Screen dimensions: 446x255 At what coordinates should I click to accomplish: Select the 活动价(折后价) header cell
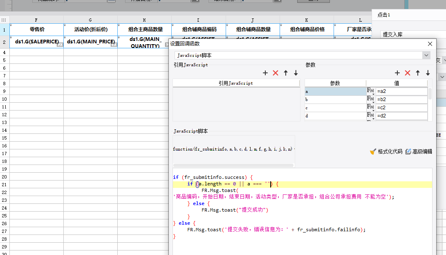click(91, 29)
